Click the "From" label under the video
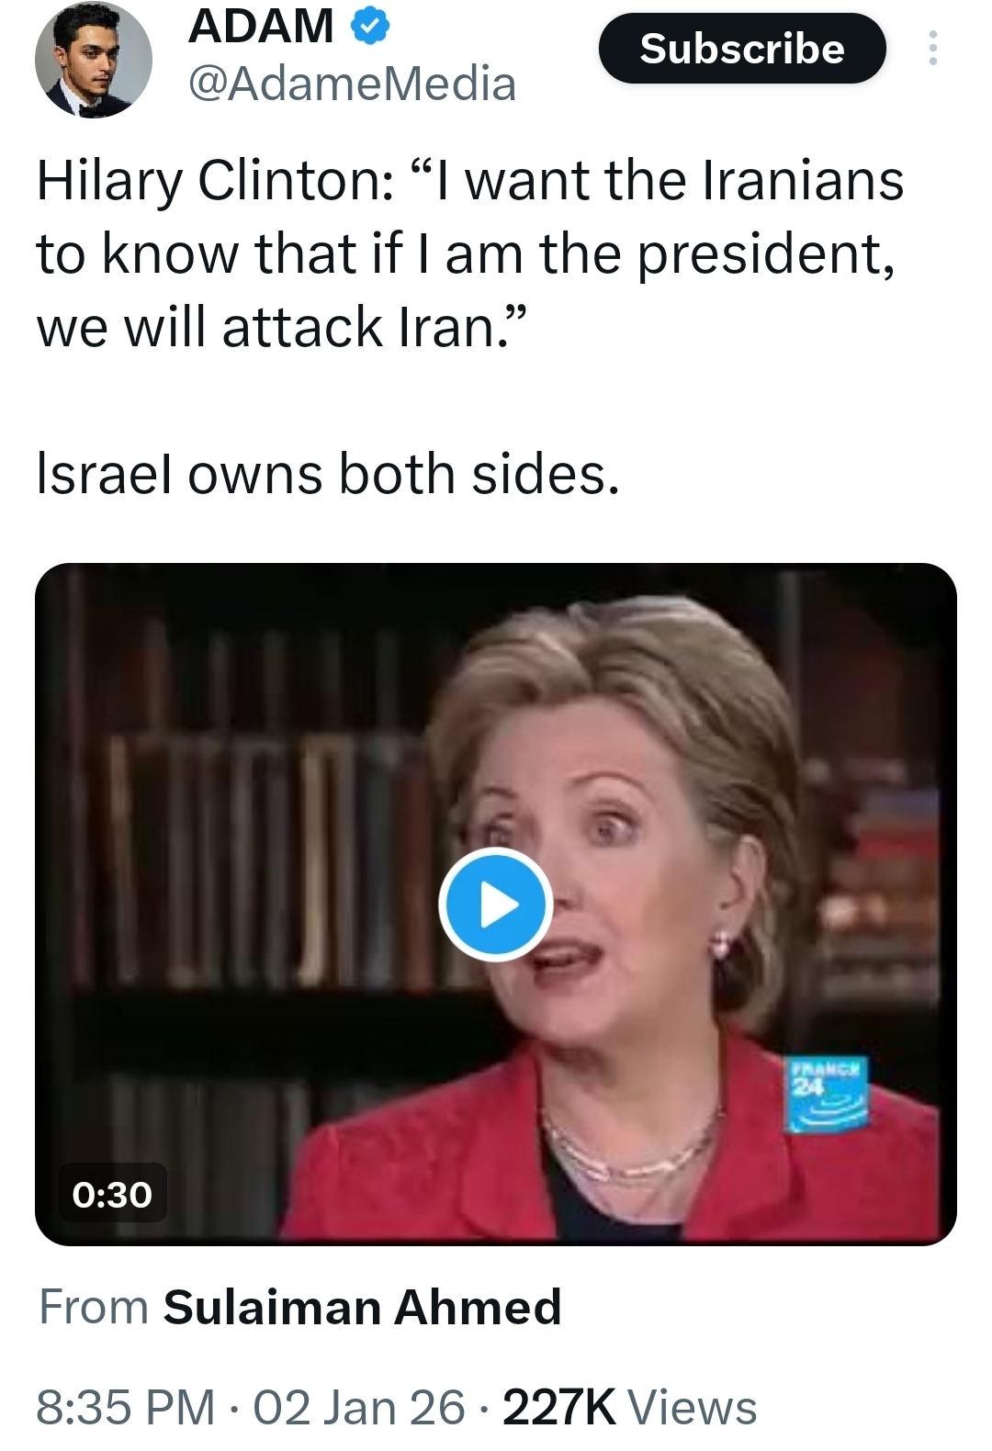 point(94,1307)
